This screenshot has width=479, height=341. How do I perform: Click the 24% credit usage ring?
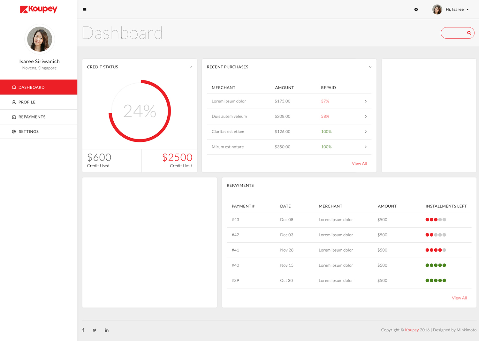click(140, 111)
